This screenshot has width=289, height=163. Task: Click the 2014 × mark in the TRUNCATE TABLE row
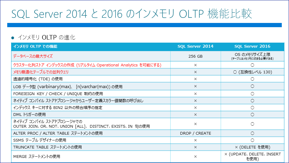[195, 147]
